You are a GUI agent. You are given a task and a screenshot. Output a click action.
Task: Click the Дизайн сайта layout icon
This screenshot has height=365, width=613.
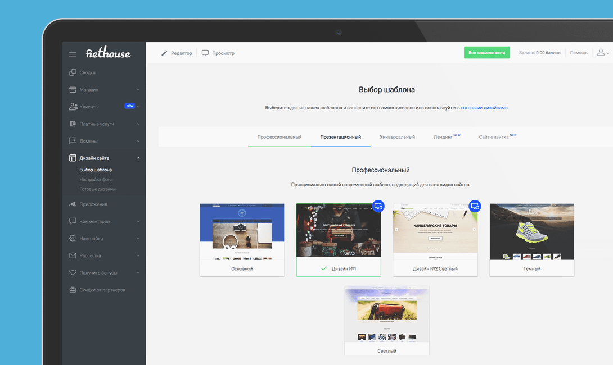[x=73, y=158]
